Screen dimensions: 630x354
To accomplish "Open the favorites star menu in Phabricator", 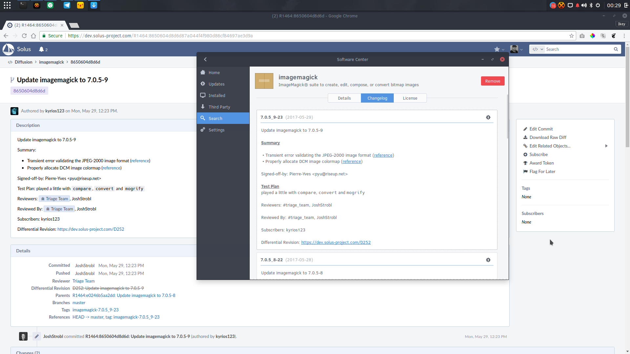I will point(499,49).
